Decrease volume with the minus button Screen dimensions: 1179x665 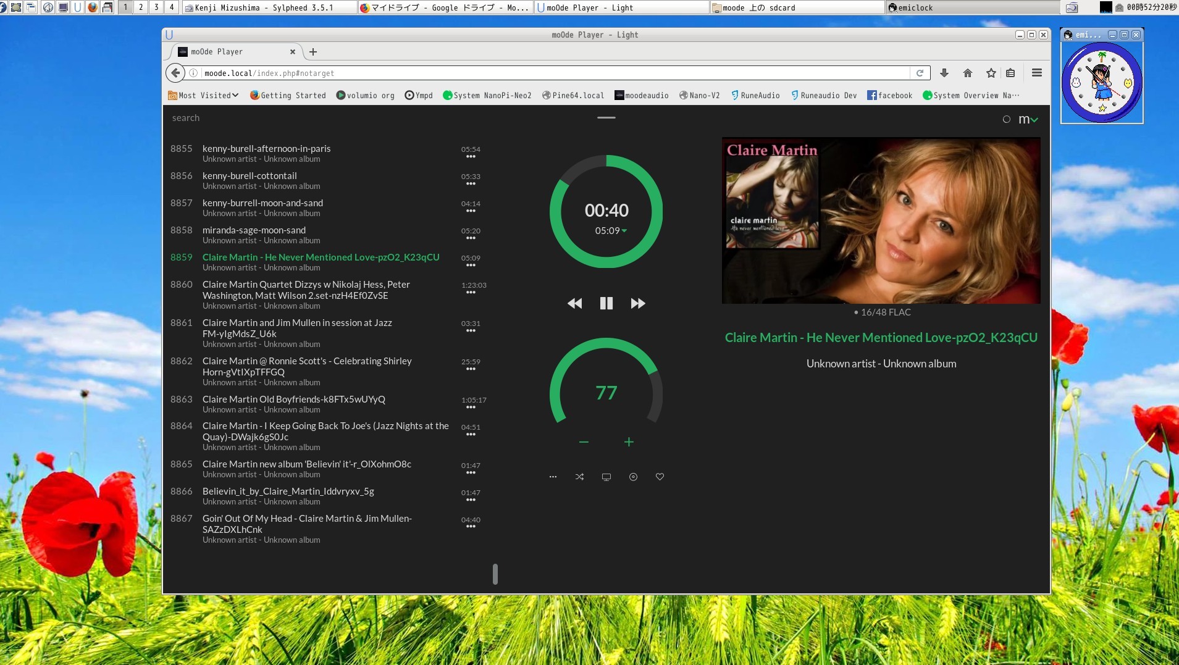tap(584, 442)
